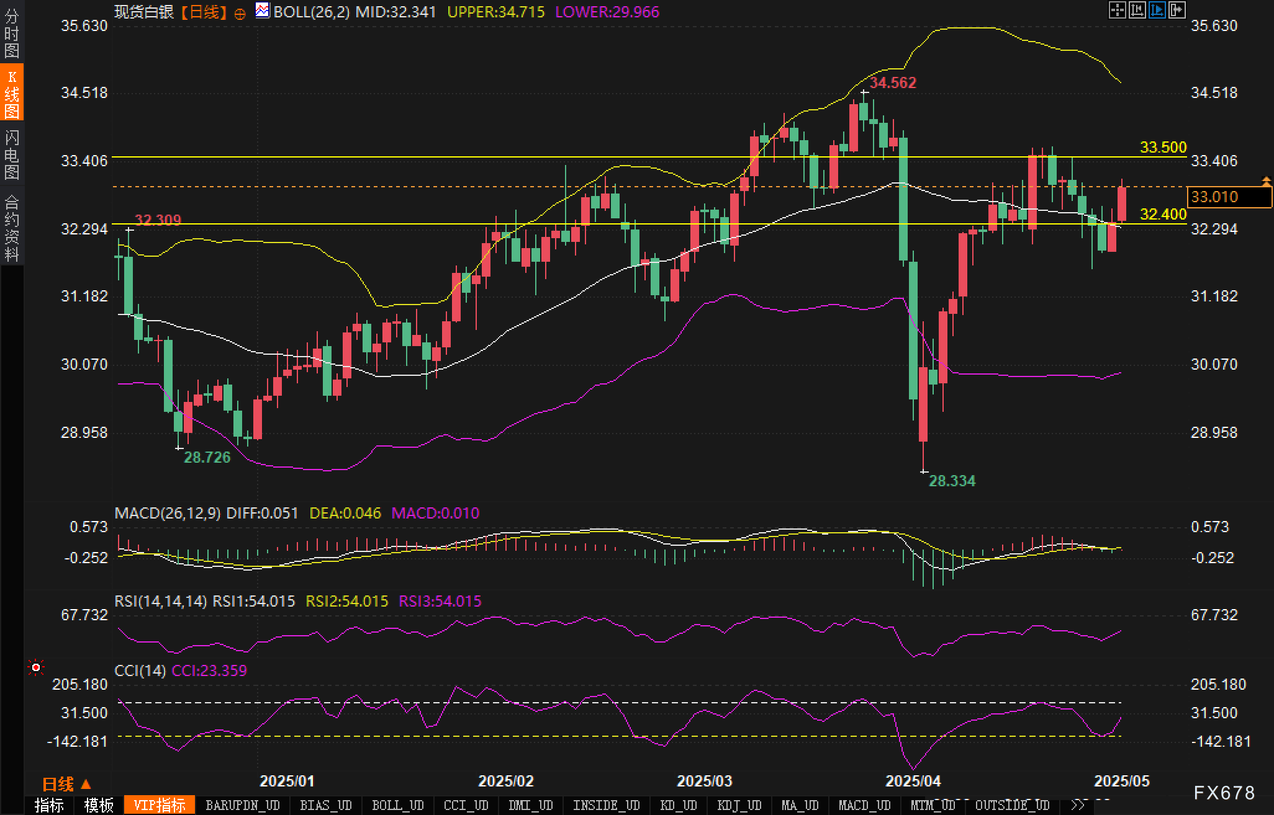The height and width of the screenshot is (815, 1274).
Task: Open 合约资料 contract info
Action: [12, 228]
